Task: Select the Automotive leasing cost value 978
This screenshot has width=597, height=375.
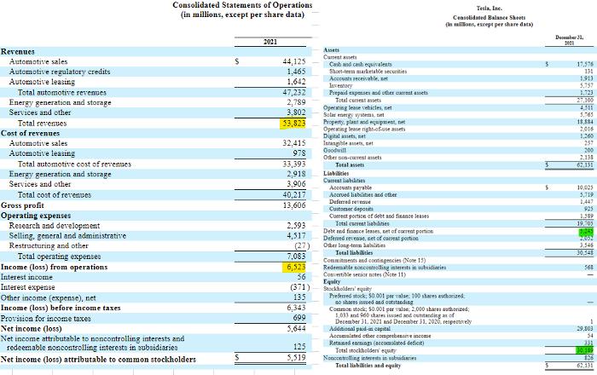Action: click(x=299, y=153)
